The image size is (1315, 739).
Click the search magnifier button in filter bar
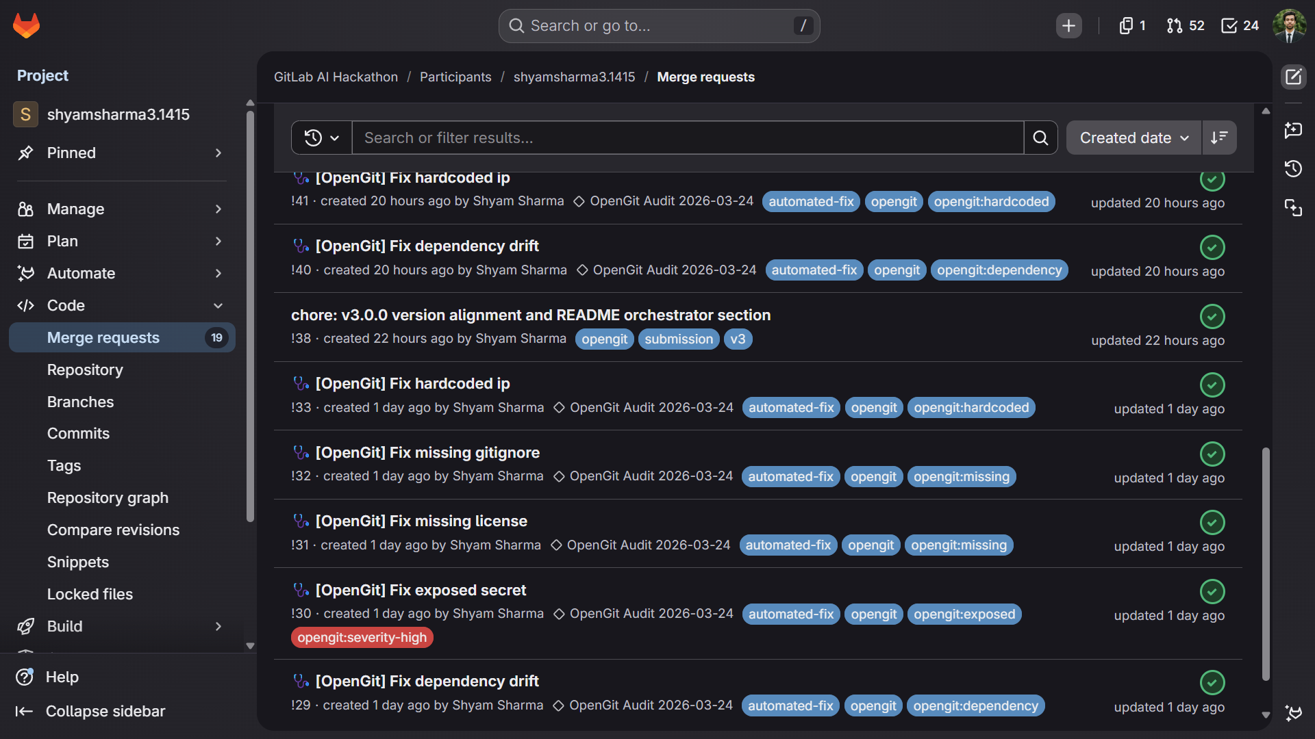click(x=1040, y=138)
